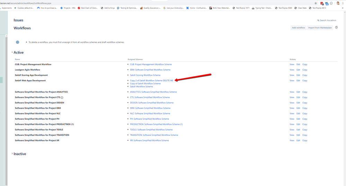Copy the Project TRANSITION workflow
This screenshot has width=346, height=186.
click(305, 135)
